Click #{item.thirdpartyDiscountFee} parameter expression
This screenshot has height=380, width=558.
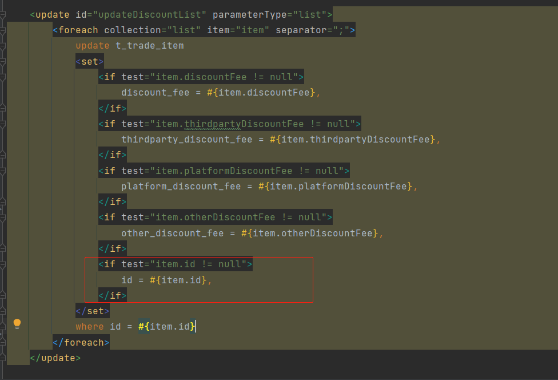click(352, 140)
